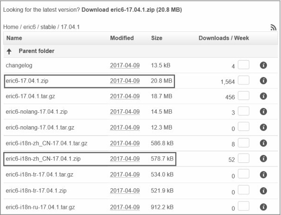Click downloads box beside 1,564 count
Screen dimensions: 281x215
click(x=243, y=80)
